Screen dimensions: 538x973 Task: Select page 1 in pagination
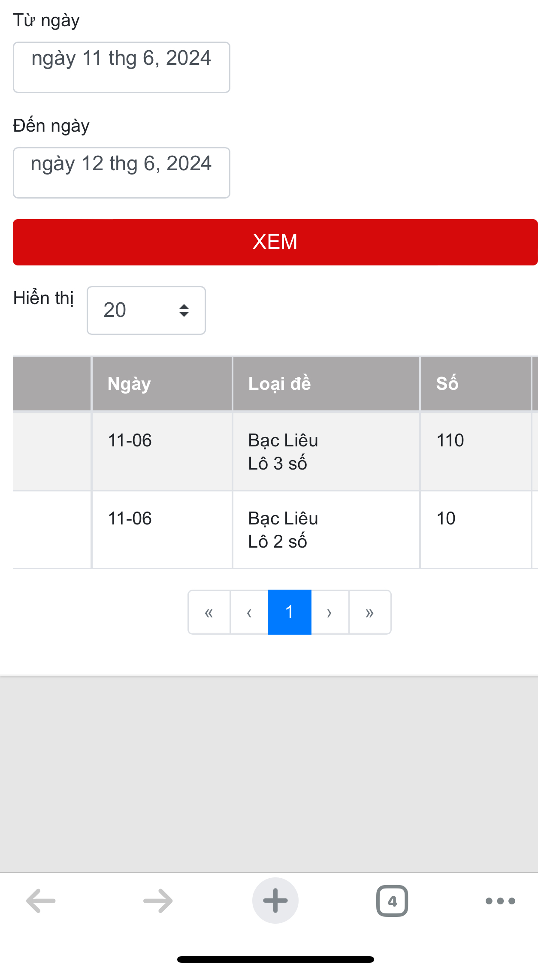click(289, 612)
